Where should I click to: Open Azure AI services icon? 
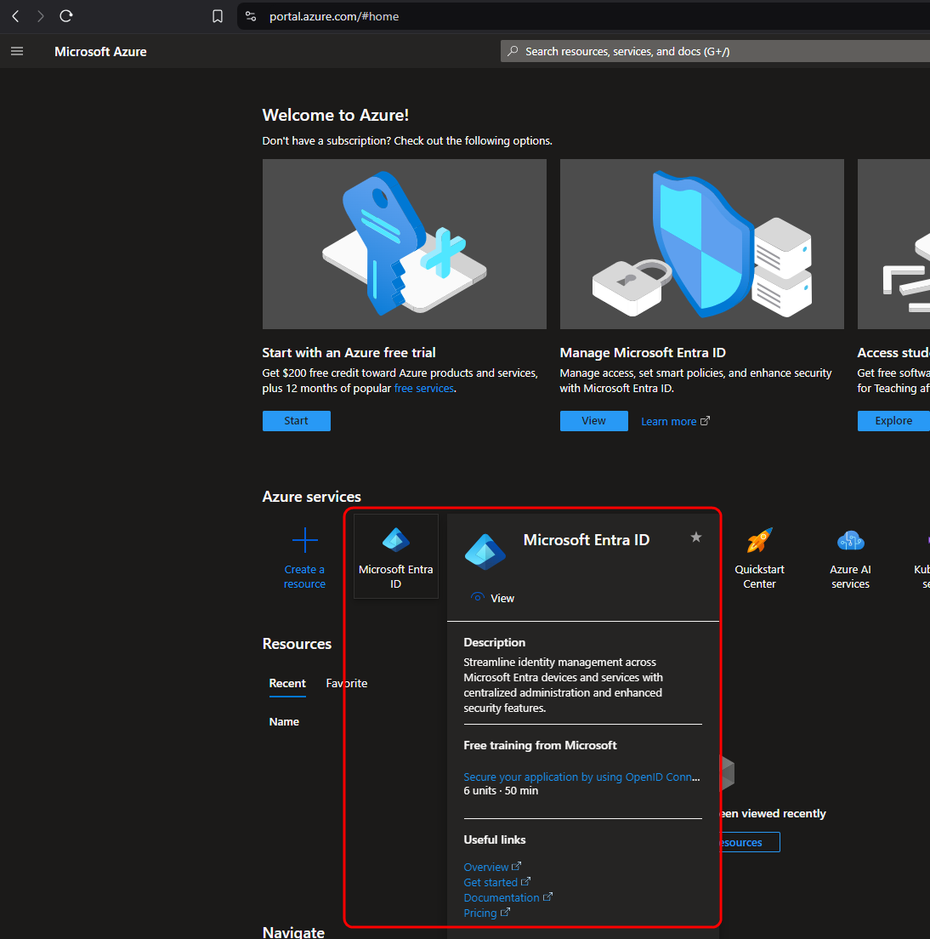(850, 541)
